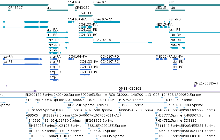Select the ush gene label
The width and height of the screenshot is (220, 140).
coord(172,2)
